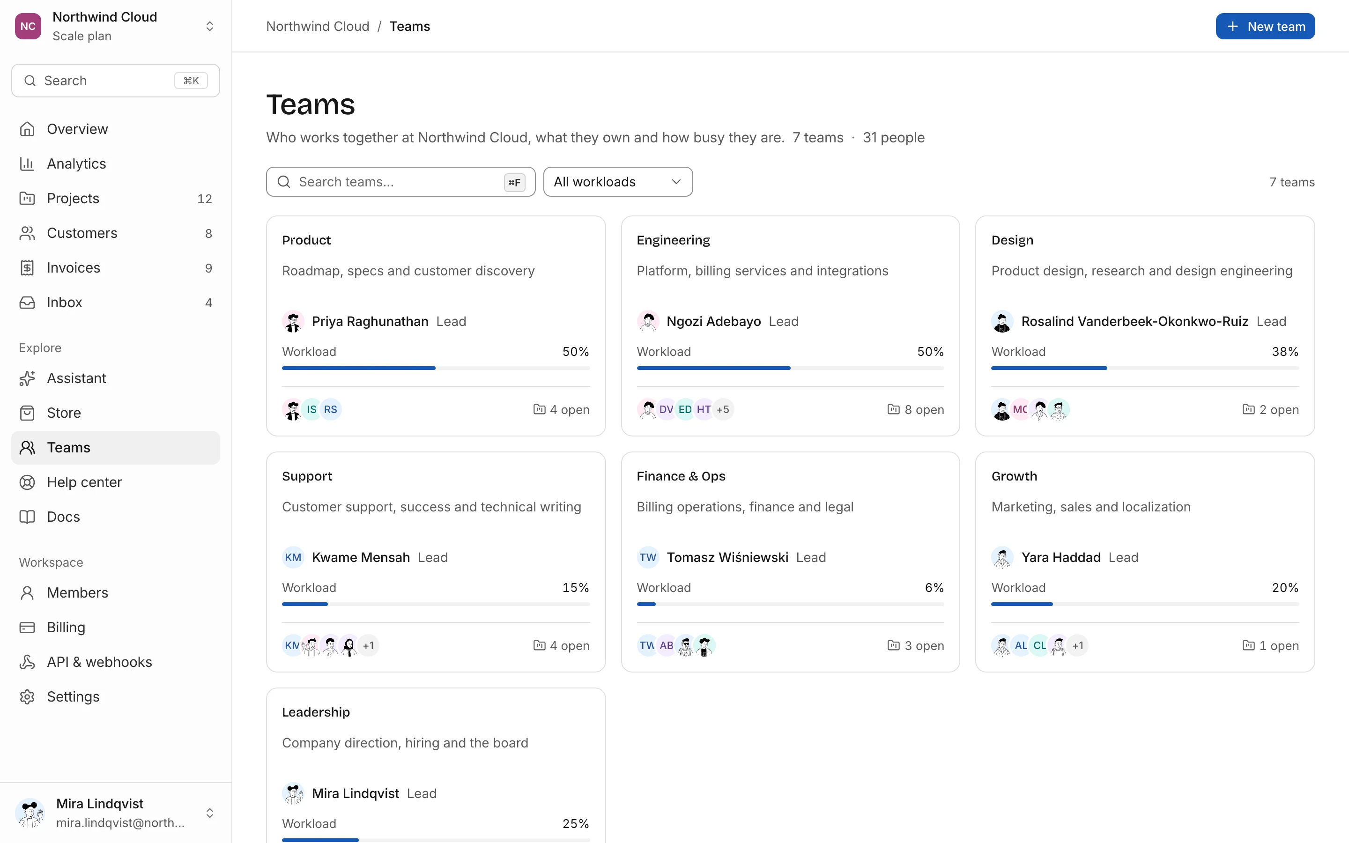The image size is (1349, 843).
Task: Open the Customers section
Action: [x=115, y=232]
